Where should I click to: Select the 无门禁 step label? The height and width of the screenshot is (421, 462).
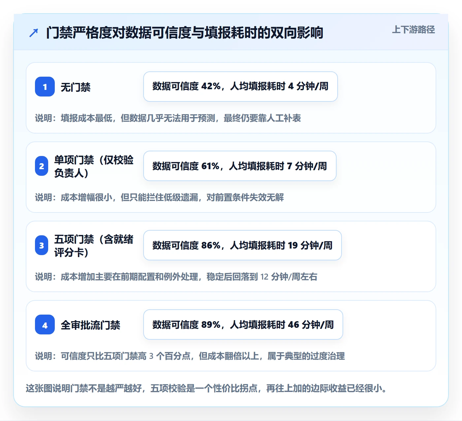[x=76, y=87]
